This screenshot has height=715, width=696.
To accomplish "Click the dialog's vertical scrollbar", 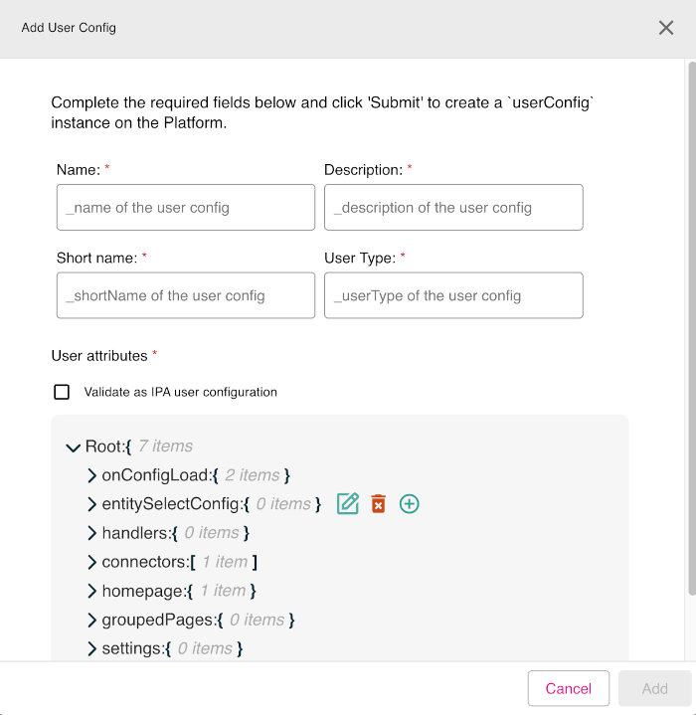I will [x=691, y=328].
